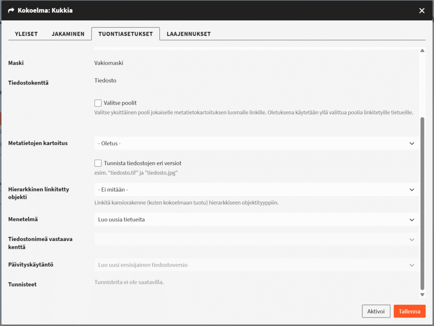Open the Jakaminen tab

68,34
